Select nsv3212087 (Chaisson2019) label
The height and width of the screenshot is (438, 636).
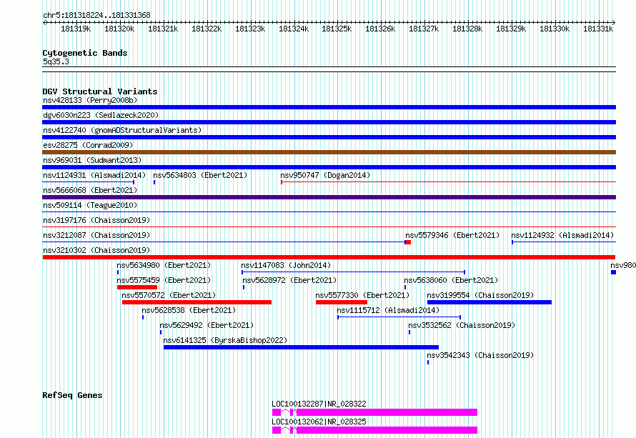(x=96, y=235)
